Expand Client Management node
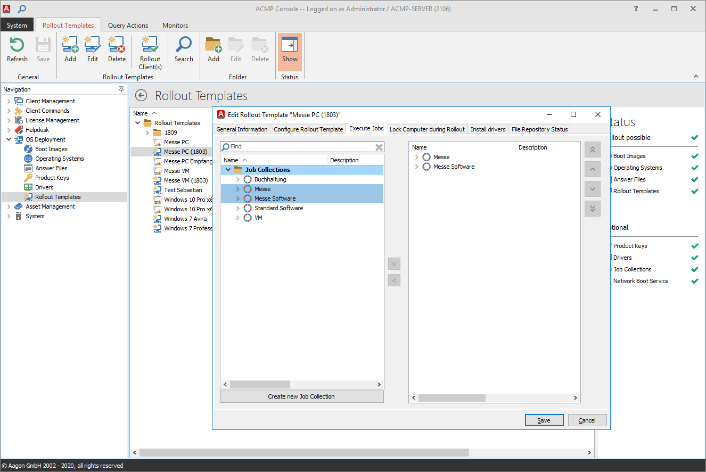The image size is (706, 472). 9,101
